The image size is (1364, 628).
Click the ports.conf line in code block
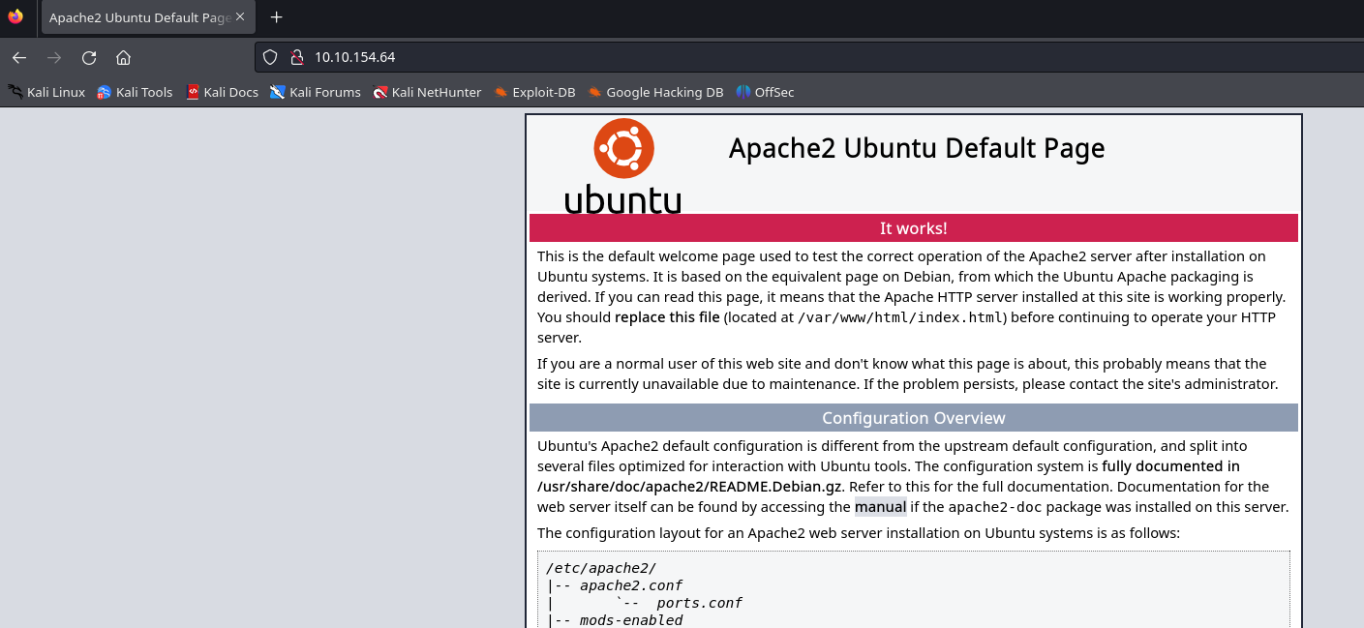coord(699,603)
